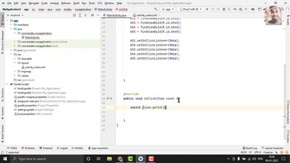Hide the Project panel with minus icon
290x163 pixels.
coord(98,15)
